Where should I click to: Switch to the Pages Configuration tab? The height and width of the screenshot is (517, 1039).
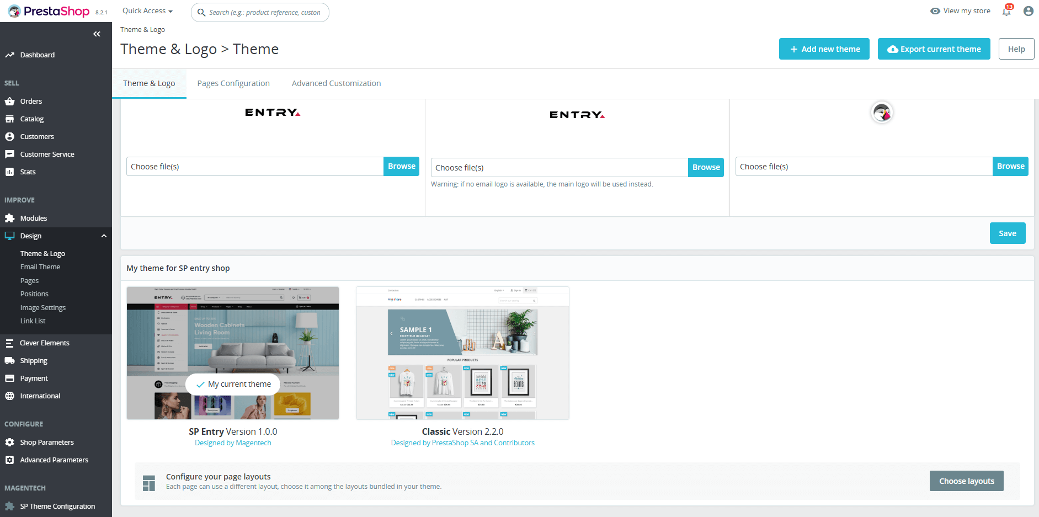[x=233, y=83]
